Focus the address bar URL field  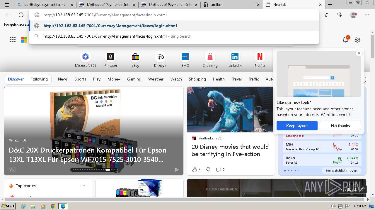(174, 15)
